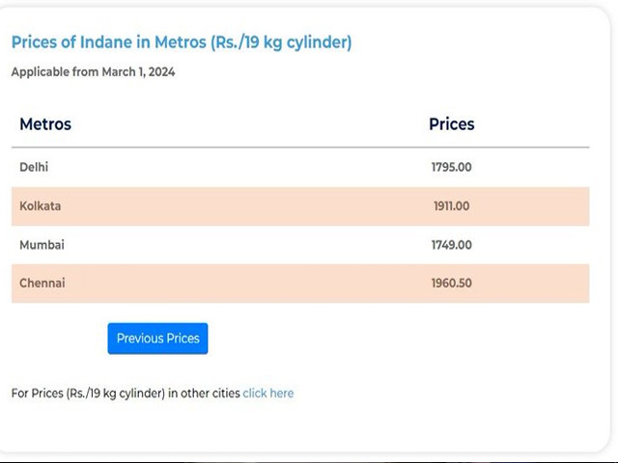Click the highlighted Kolkata table row
The width and height of the screenshot is (618, 463).
pos(300,206)
